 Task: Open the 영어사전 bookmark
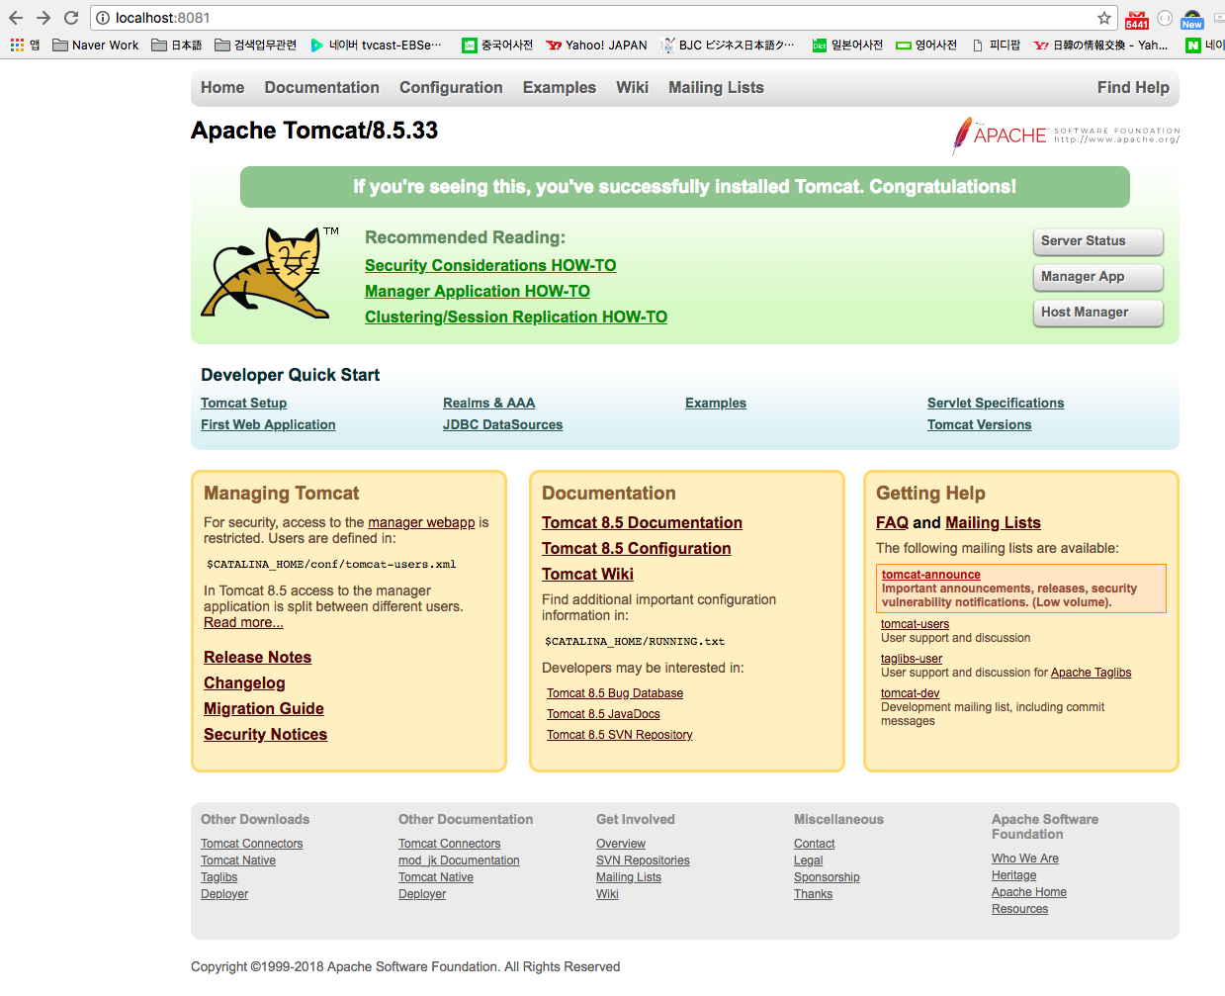point(926,45)
